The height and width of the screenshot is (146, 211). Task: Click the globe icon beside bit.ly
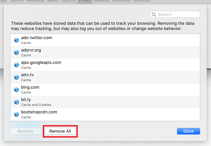tap(17, 102)
